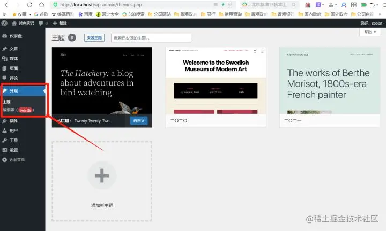Select the 二〇二〇 theme thumbnail
The image size is (386, 231).
click(x=216, y=81)
